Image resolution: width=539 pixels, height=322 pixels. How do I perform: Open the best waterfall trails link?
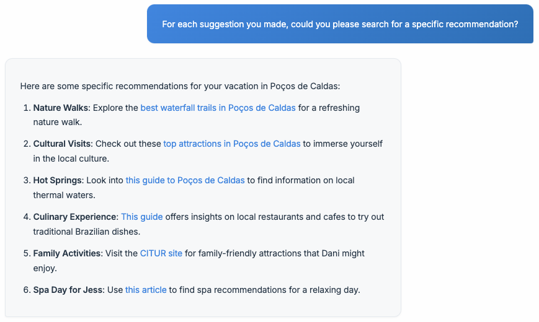pyautogui.click(x=218, y=108)
